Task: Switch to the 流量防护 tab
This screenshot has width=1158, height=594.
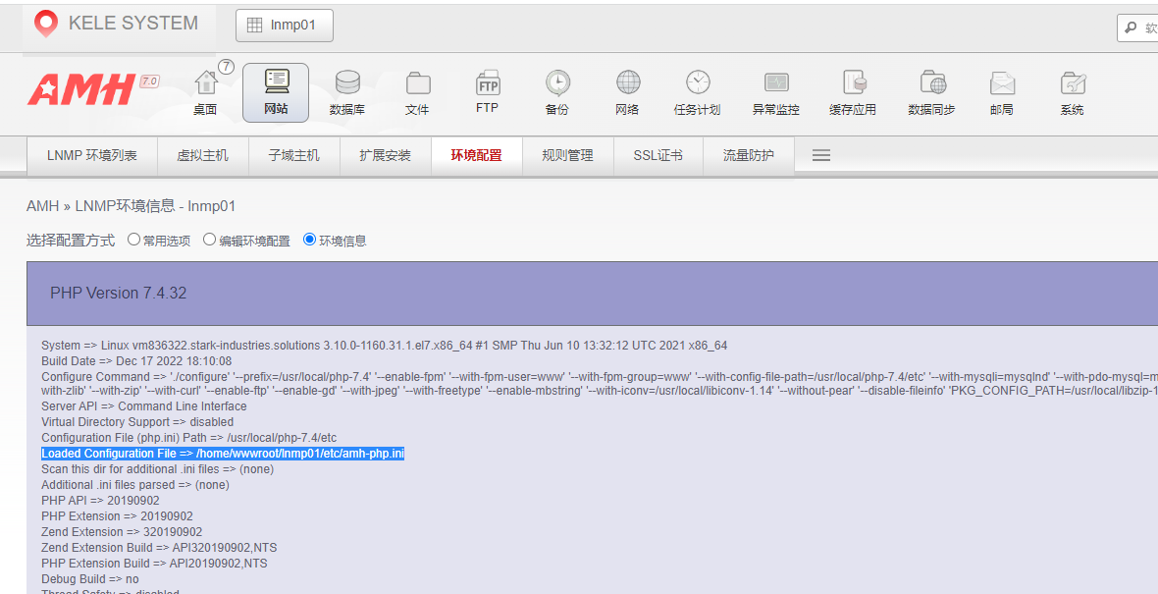Action: (748, 155)
